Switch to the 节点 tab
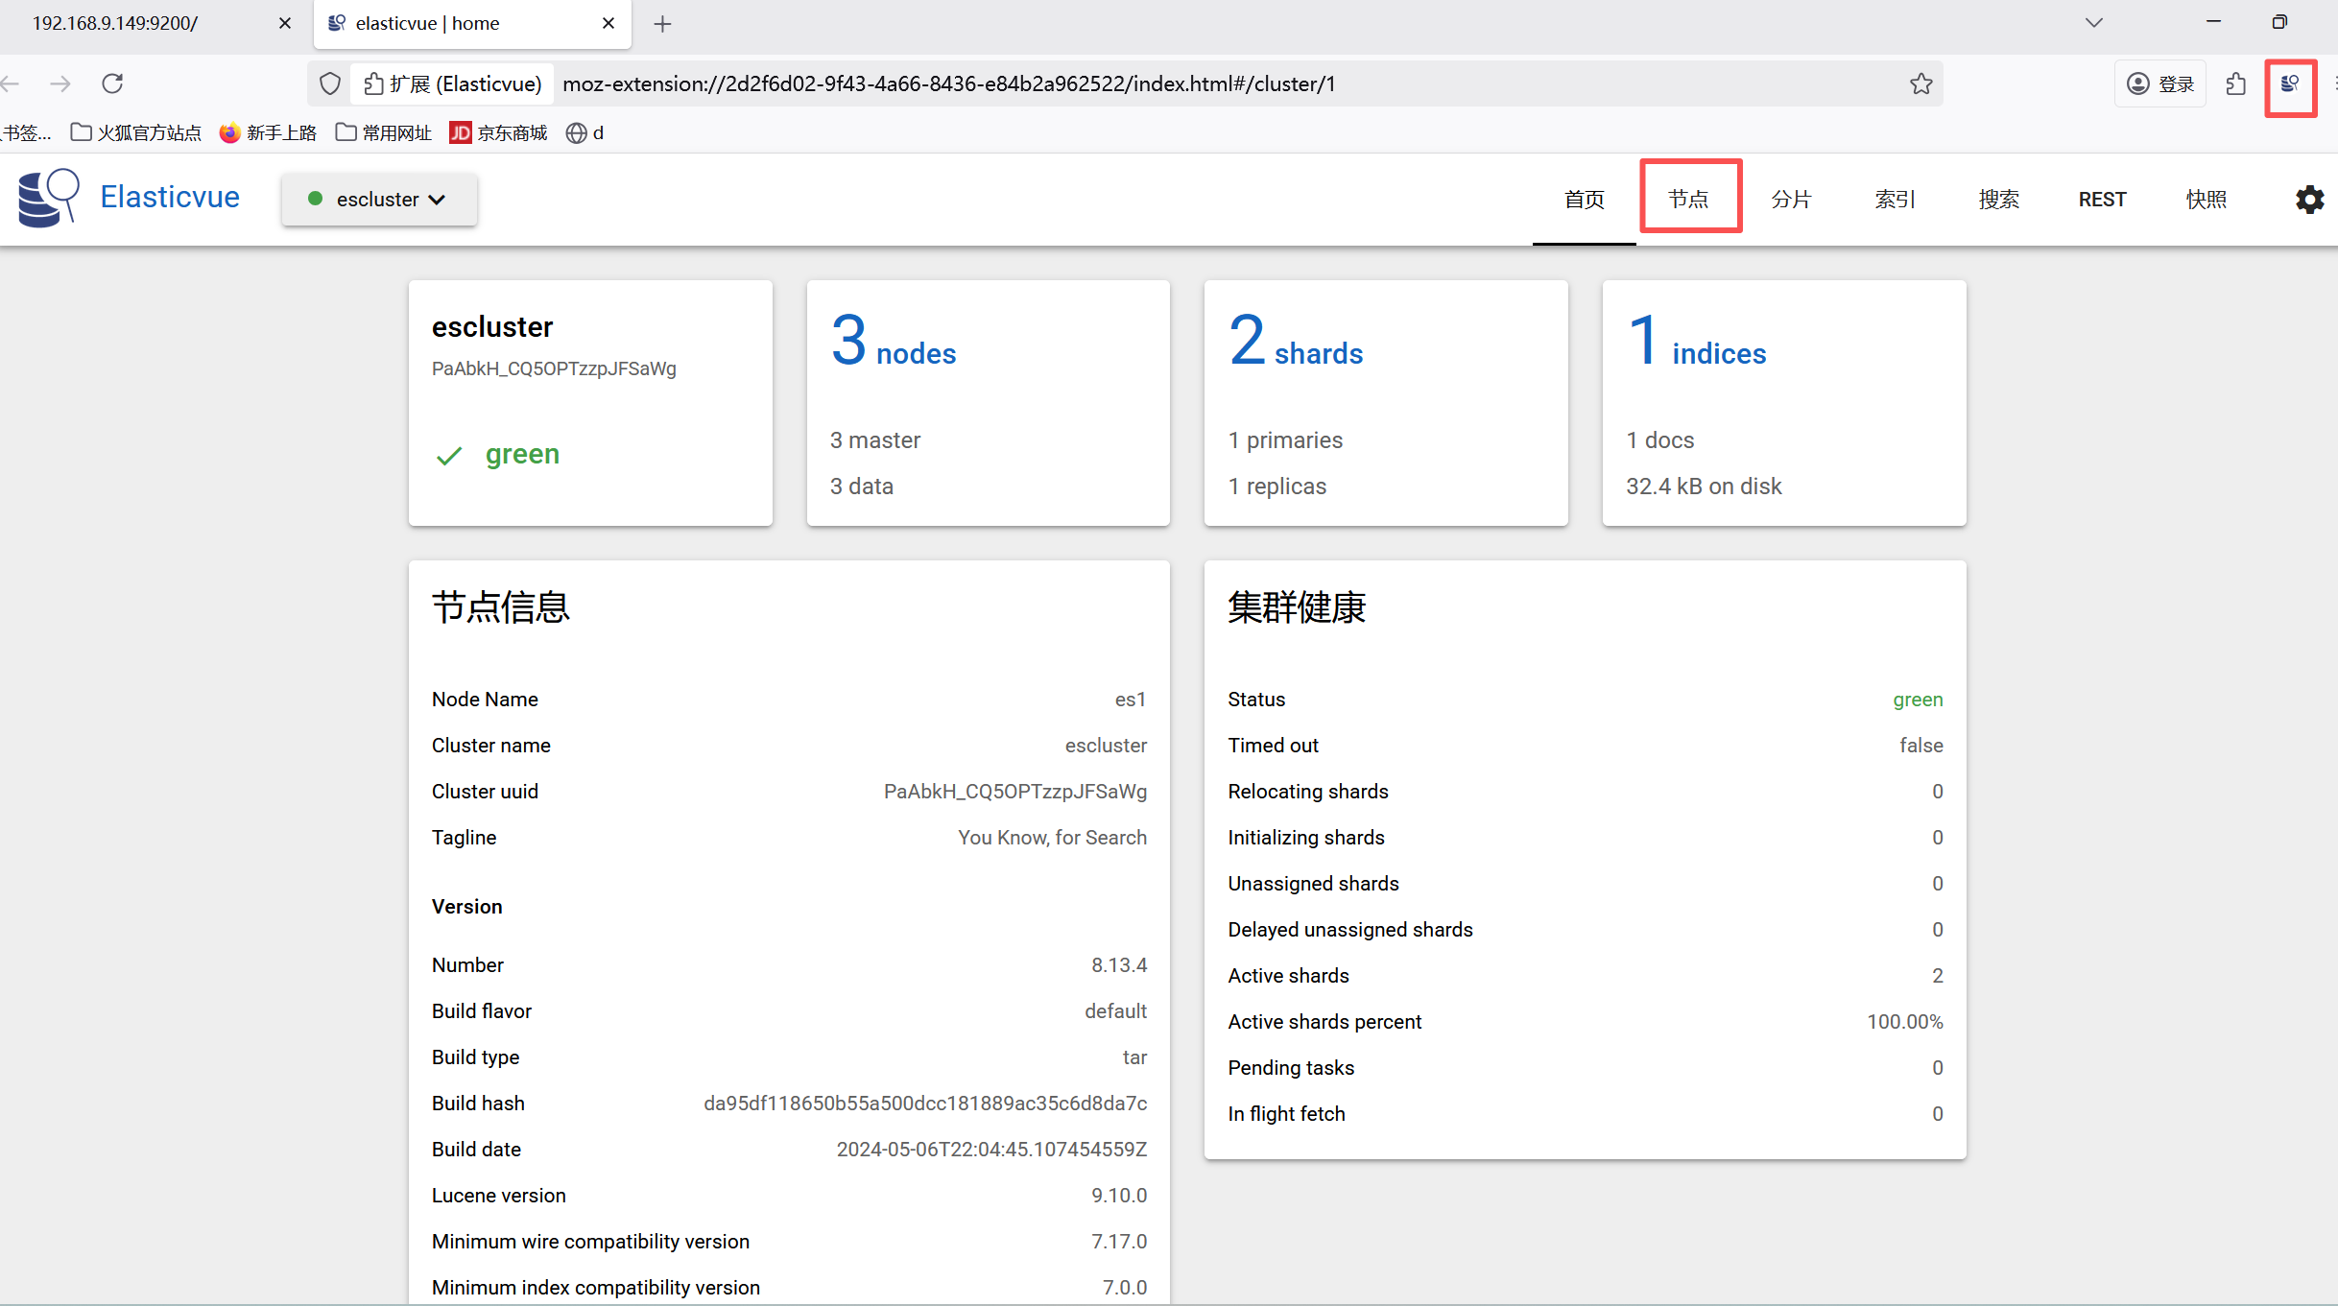The height and width of the screenshot is (1306, 2338). (1688, 200)
